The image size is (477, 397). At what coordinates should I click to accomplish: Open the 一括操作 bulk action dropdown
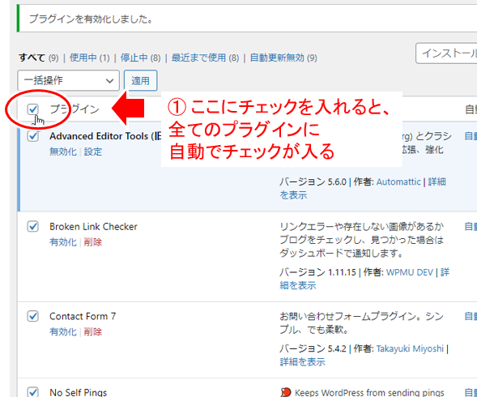click(x=69, y=80)
